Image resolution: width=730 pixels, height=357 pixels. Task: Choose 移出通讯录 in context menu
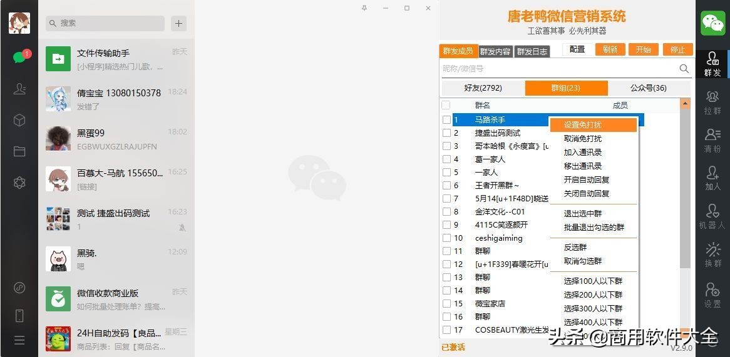coord(594,166)
